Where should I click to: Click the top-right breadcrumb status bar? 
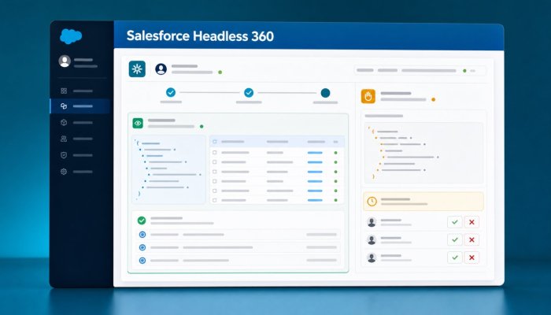[x=420, y=71]
